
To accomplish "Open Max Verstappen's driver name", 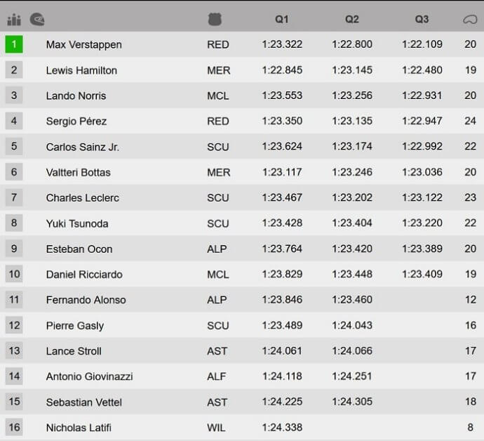I will 84,44.
